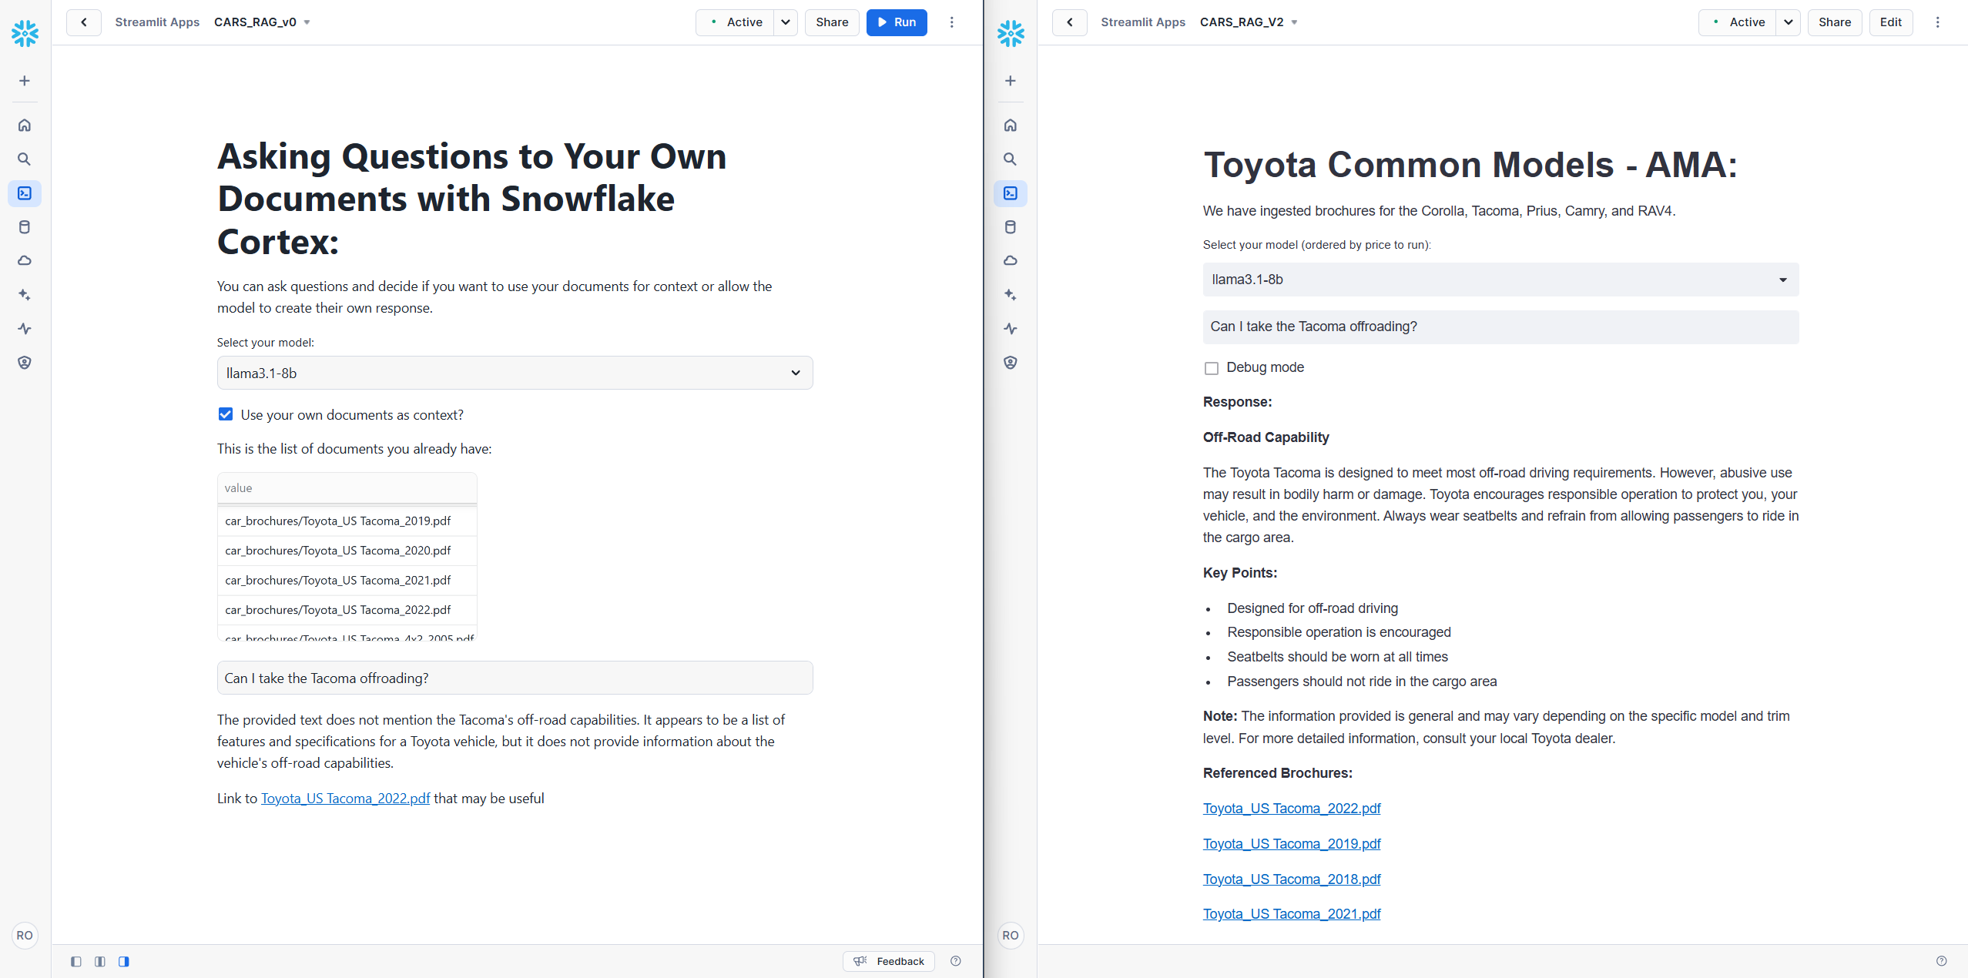Open Toyota_US Tacoma_2022.pdf link in left app

[x=346, y=799]
